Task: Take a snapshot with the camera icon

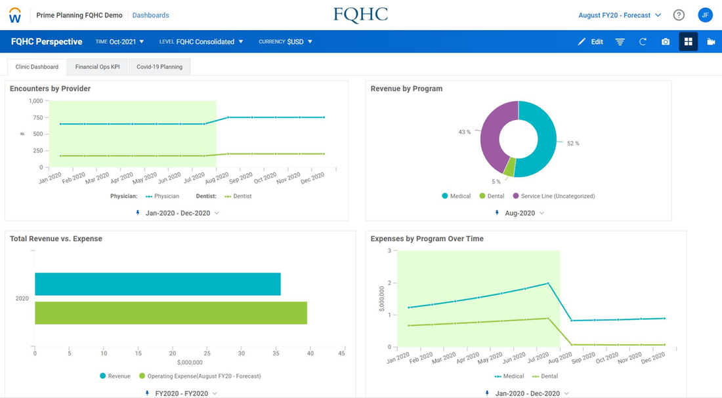Action: click(666, 42)
